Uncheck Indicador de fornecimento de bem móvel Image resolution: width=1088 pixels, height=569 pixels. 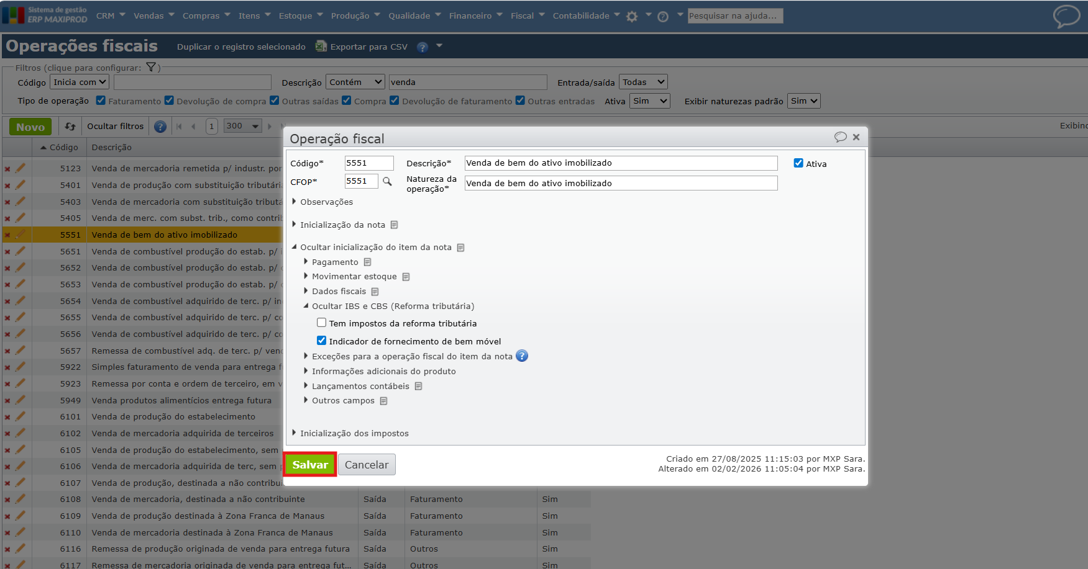pyautogui.click(x=321, y=341)
